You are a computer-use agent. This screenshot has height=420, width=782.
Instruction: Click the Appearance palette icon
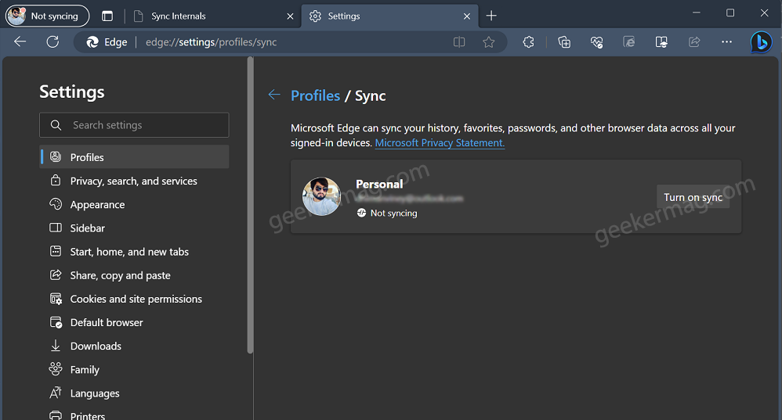tap(56, 204)
